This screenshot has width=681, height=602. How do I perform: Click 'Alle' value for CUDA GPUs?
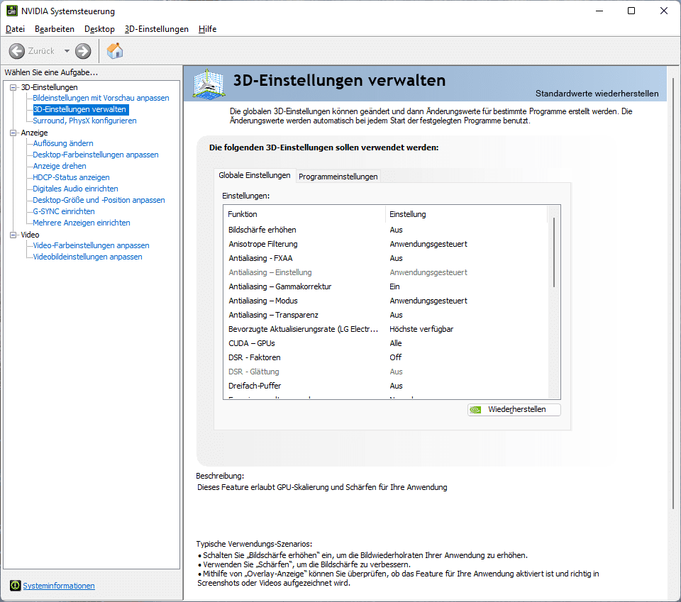[x=396, y=343]
